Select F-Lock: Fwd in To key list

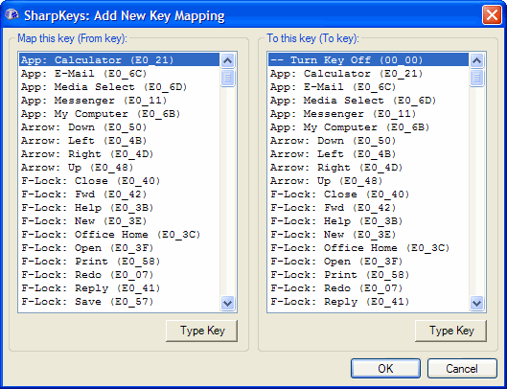click(369, 208)
